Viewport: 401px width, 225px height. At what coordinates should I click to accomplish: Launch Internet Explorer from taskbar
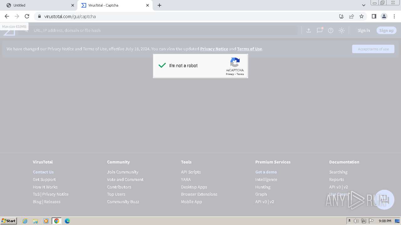click(x=25, y=221)
